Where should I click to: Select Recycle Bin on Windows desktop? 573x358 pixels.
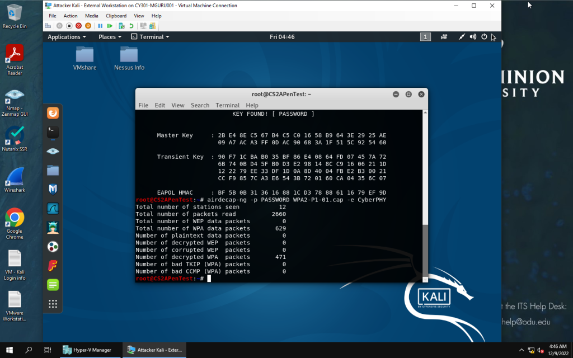tap(15, 16)
